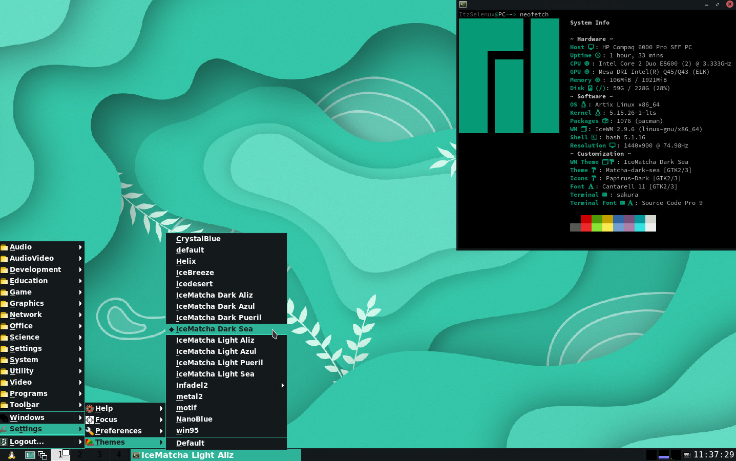Click the mailbox envelope tray icon
This screenshot has height=461, width=736.
pos(687,455)
